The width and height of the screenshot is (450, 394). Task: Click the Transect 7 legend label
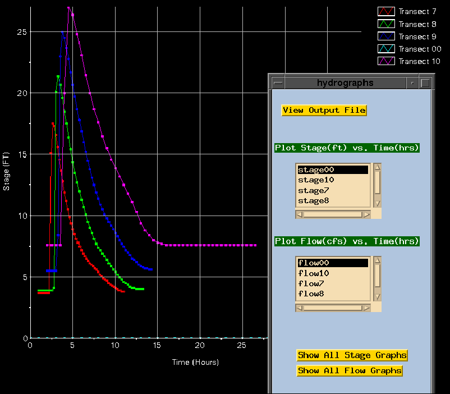click(x=417, y=11)
